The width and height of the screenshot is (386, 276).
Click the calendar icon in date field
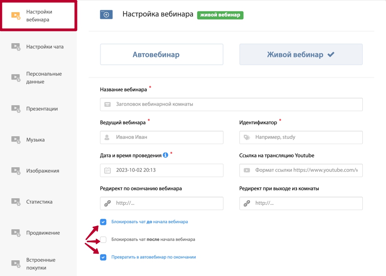(108, 170)
